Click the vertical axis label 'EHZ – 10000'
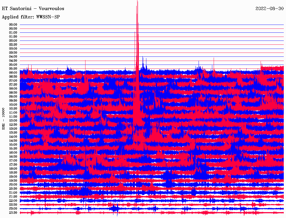The image size is (286, 218). pyautogui.click(x=3, y=119)
